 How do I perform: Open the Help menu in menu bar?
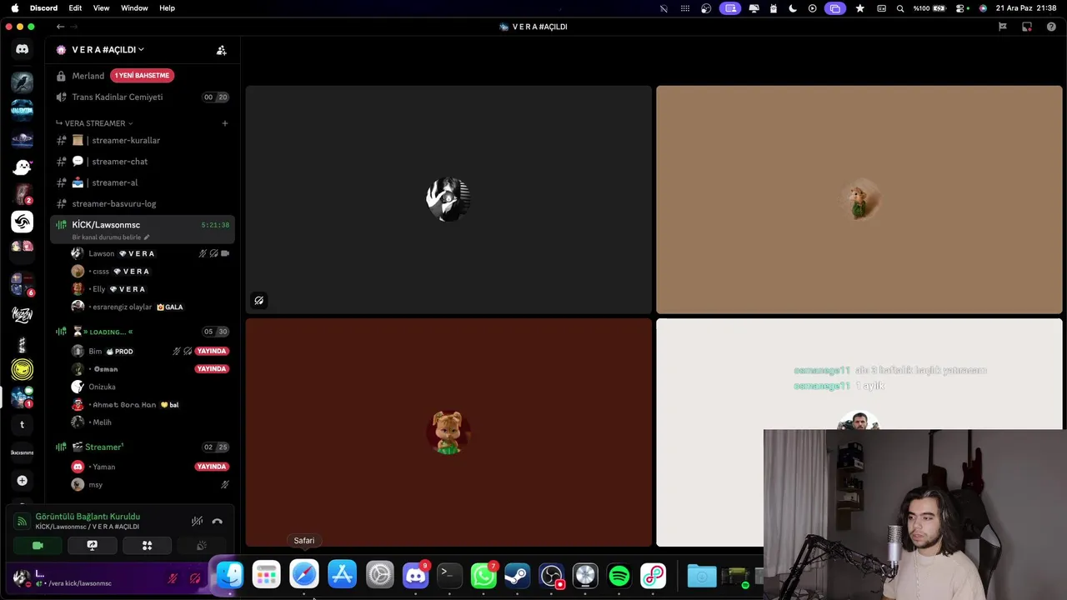click(167, 7)
